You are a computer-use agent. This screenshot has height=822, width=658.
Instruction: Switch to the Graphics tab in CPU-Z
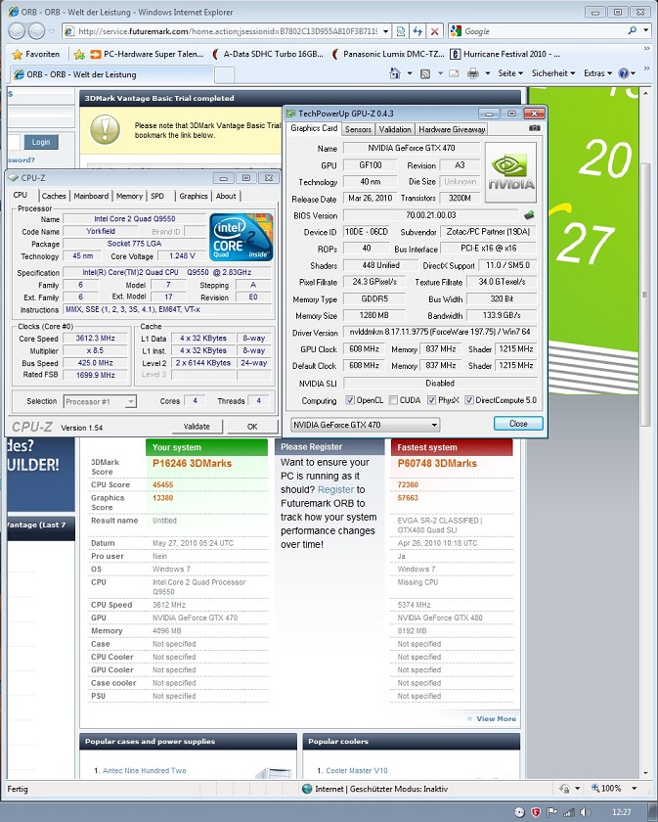(x=194, y=196)
